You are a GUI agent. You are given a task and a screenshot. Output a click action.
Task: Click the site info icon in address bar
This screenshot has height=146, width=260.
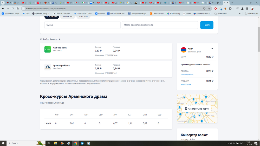tap(23, 9)
